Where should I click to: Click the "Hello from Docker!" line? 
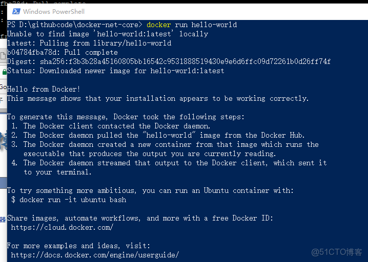click(44, 89)
